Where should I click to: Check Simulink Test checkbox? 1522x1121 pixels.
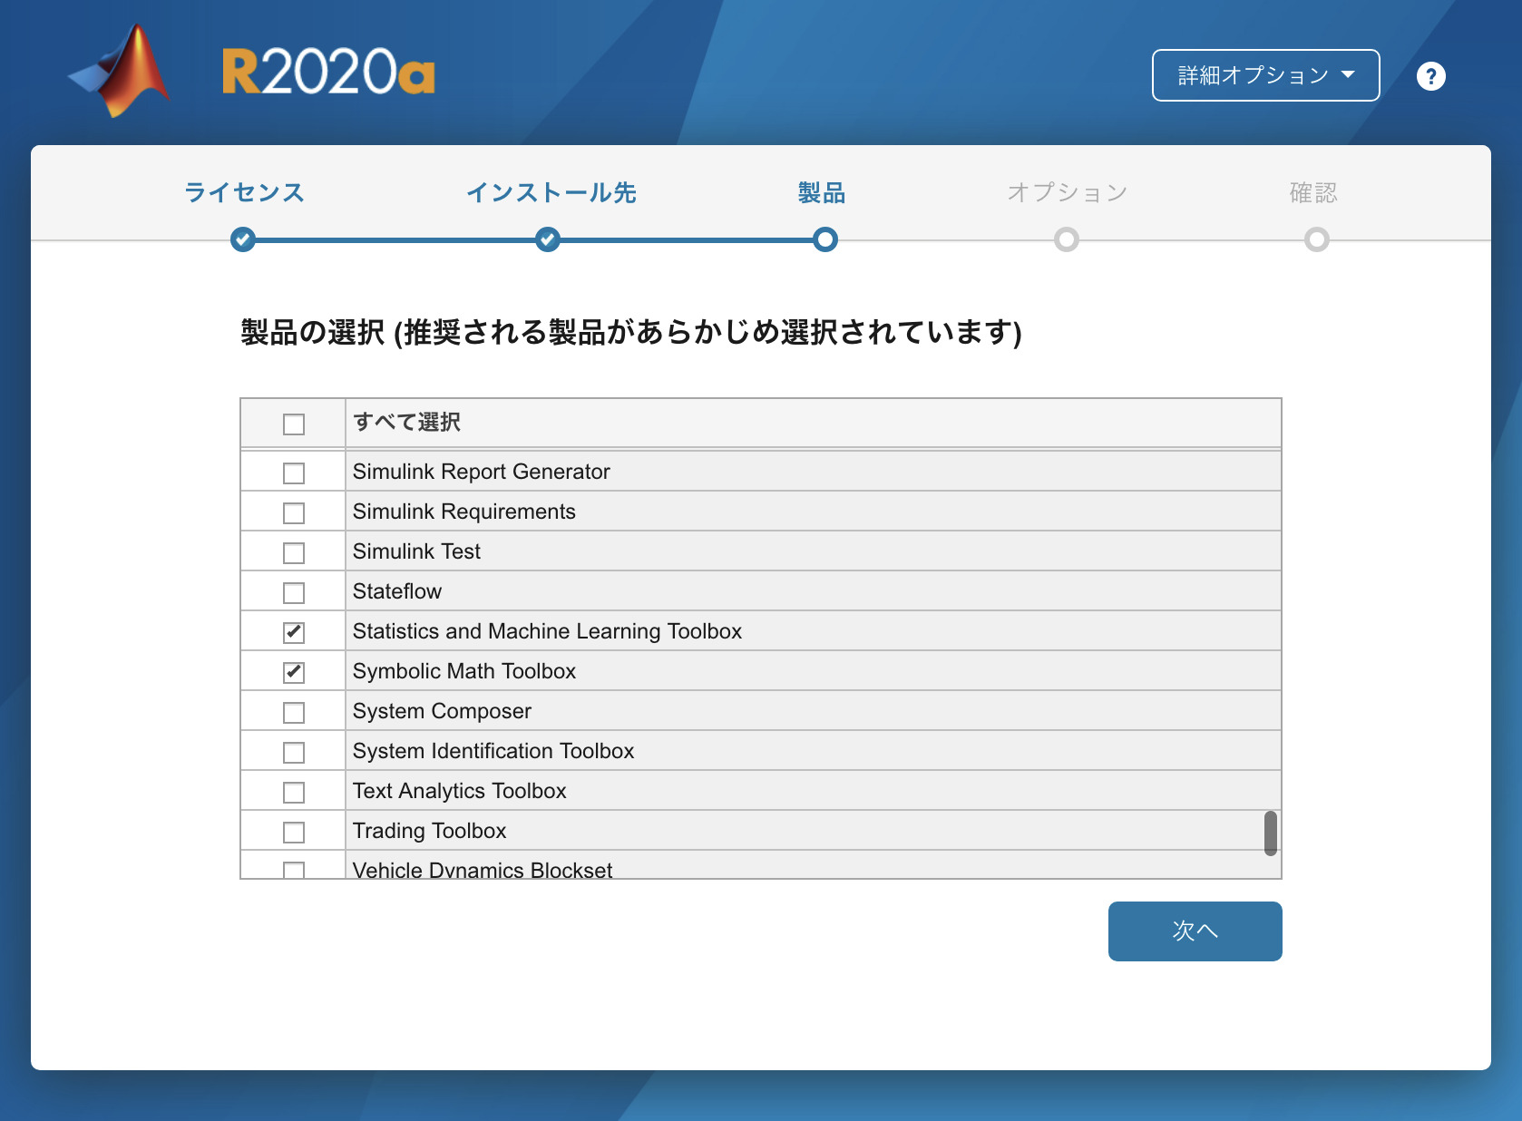(294, 553)
